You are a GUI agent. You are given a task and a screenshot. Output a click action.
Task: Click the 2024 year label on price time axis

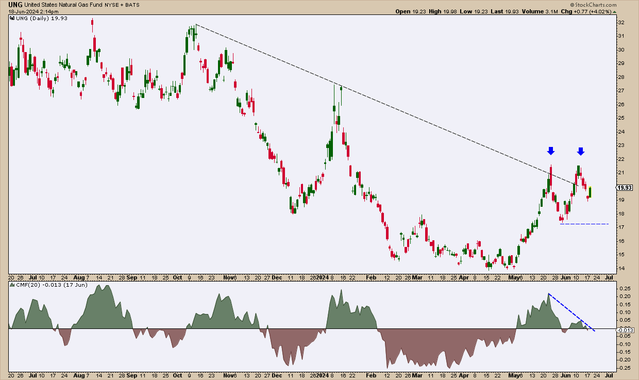pyautogui.click(x=323, y=277)
